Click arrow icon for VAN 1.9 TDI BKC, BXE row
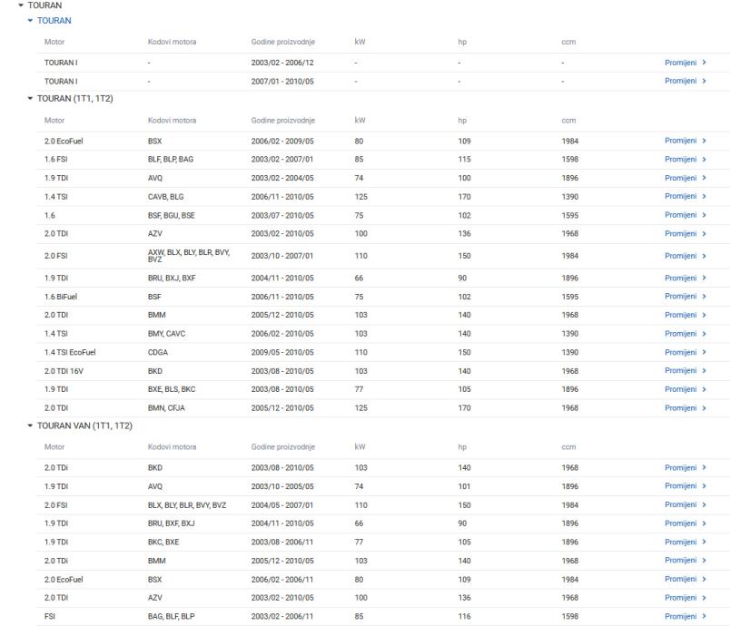This screenshot has width=730, height=626. (705, 542)
